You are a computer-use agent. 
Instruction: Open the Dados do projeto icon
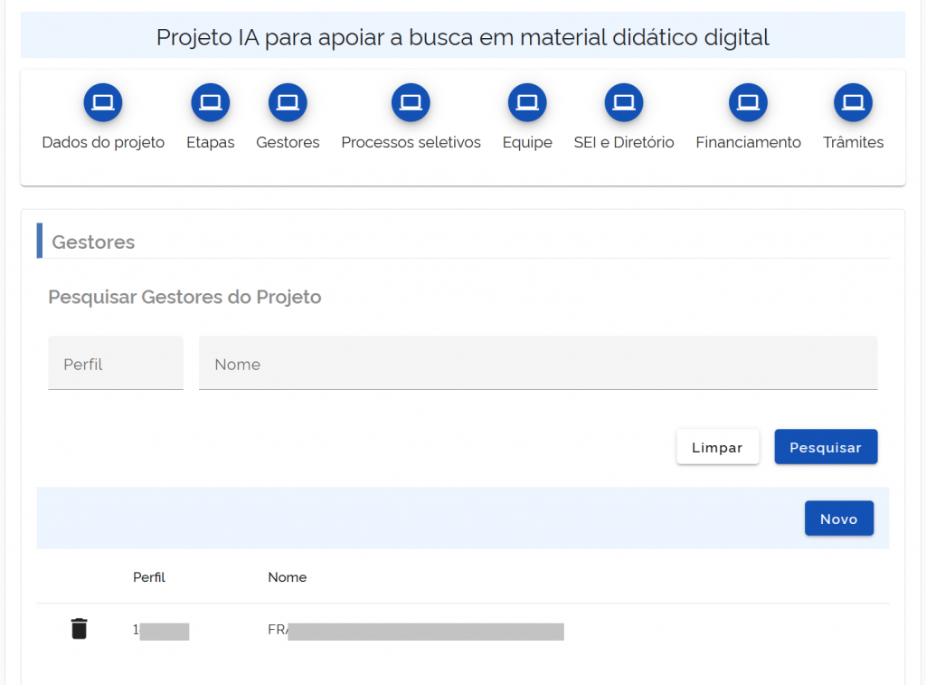pos(102,102)
